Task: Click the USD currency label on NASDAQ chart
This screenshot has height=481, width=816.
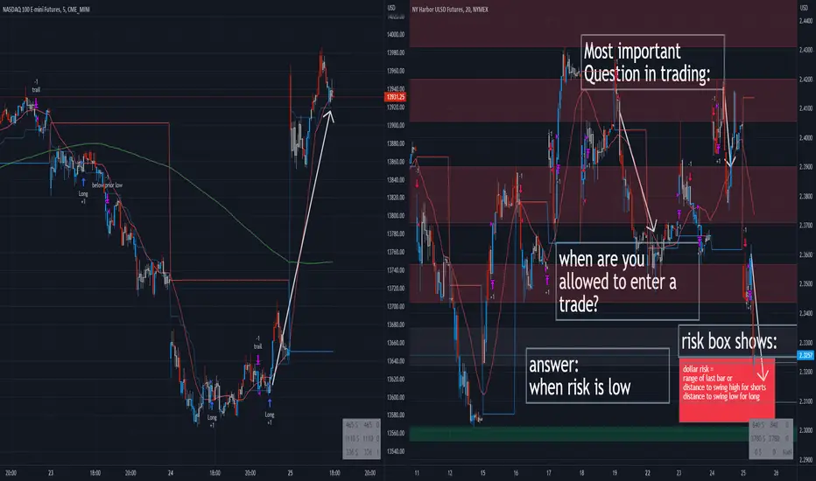Action: tap(391, 8)
